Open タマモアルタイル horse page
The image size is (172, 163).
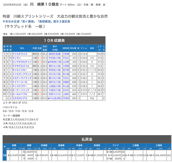(x=21, y=66)
